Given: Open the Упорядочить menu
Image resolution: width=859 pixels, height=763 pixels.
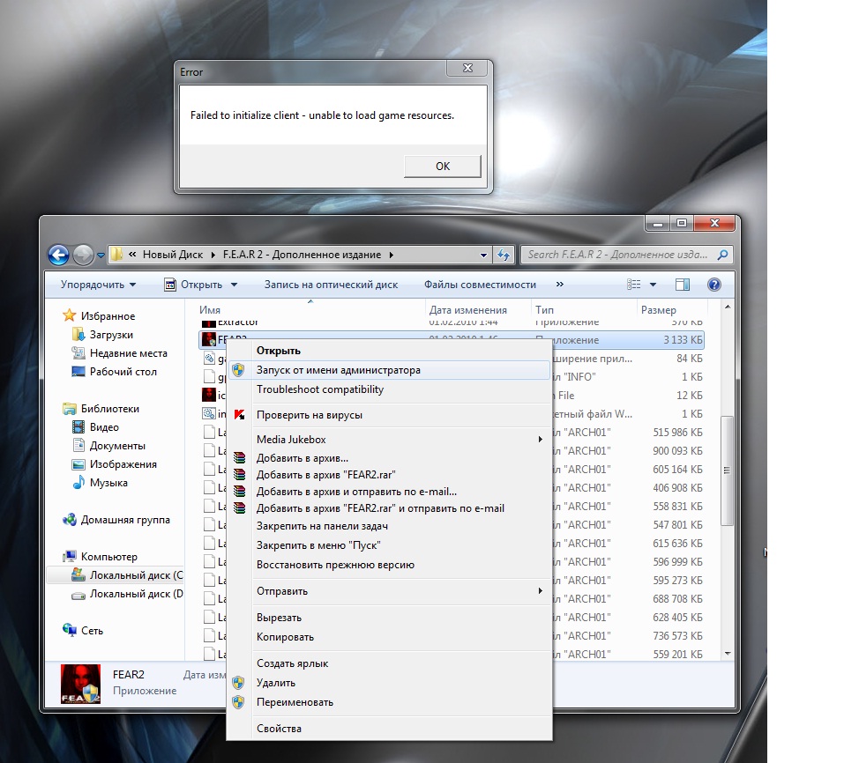Looking at the screenshot, I should (98, 285).
